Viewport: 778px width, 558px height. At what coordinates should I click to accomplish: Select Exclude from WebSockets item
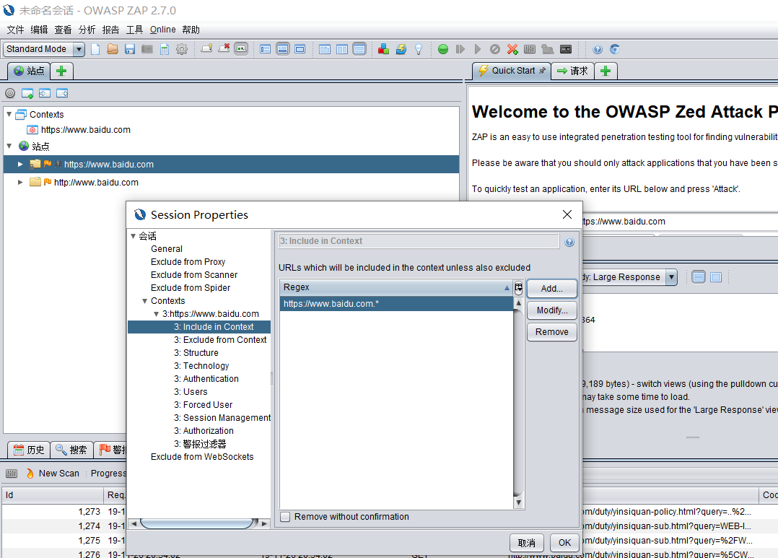click(x=202, y=457)
